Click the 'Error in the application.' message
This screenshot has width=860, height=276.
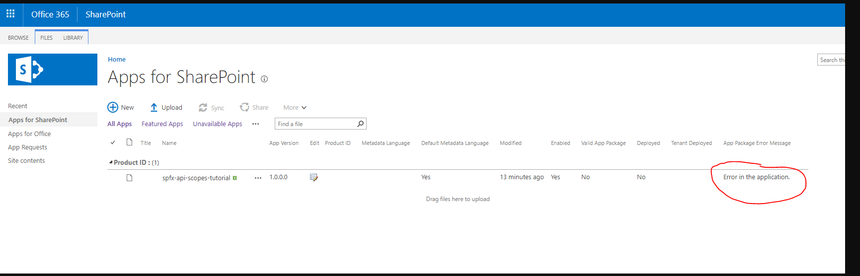pos(756,177)
